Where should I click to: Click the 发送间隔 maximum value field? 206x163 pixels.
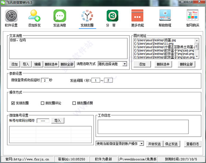[x=108, y=80]
